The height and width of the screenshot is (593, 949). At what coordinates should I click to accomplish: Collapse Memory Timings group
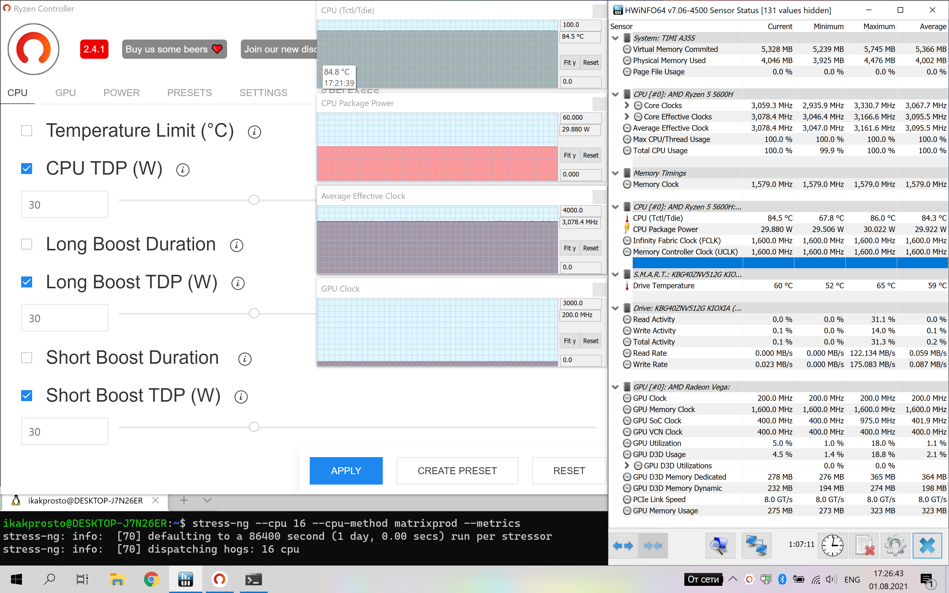615,173
